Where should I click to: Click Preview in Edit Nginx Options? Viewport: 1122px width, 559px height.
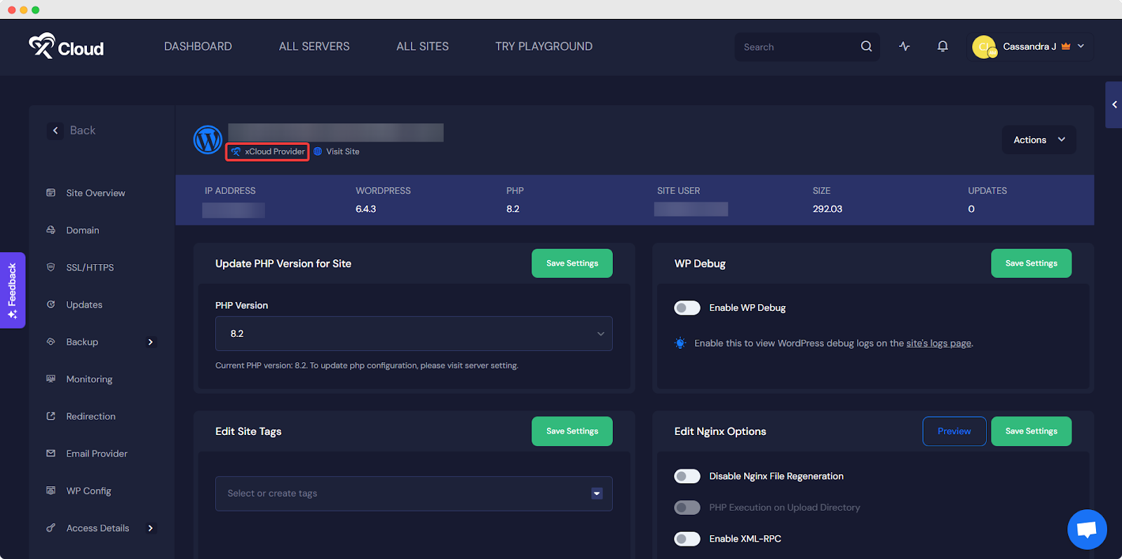pyautogui.click(x=954, y=432)
